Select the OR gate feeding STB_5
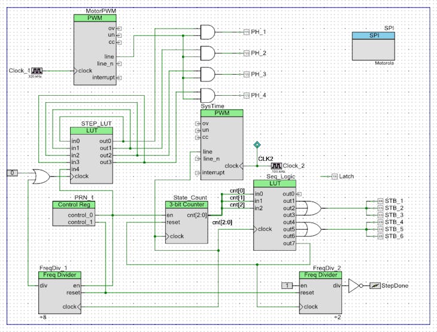437x332 pixels. tap(312, 229)
